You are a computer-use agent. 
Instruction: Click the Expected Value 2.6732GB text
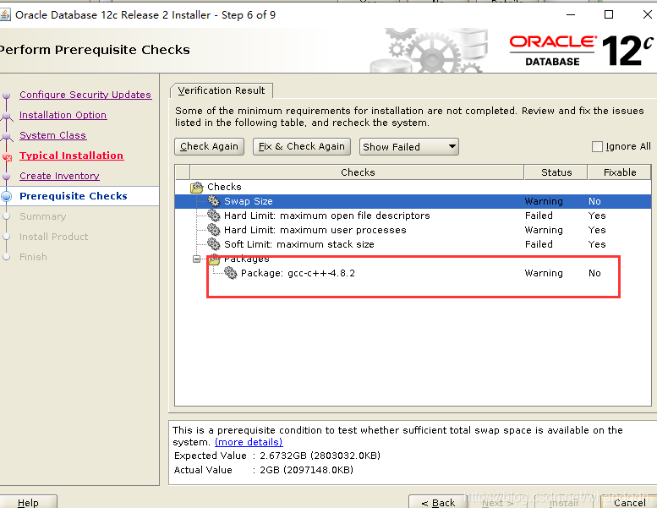pos(320,456)
